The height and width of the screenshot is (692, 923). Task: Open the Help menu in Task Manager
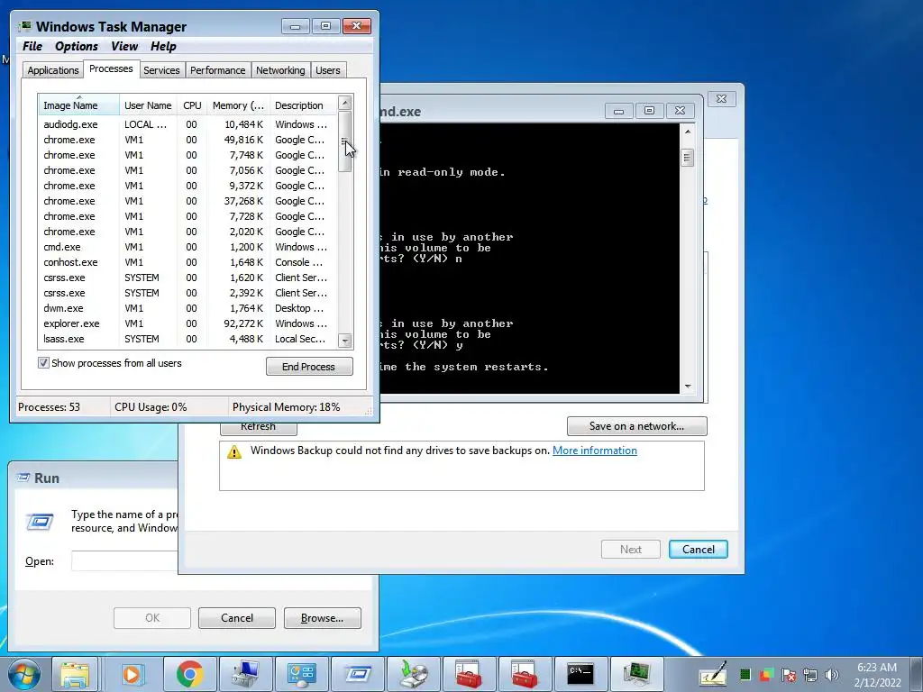[x=163, y=46]
